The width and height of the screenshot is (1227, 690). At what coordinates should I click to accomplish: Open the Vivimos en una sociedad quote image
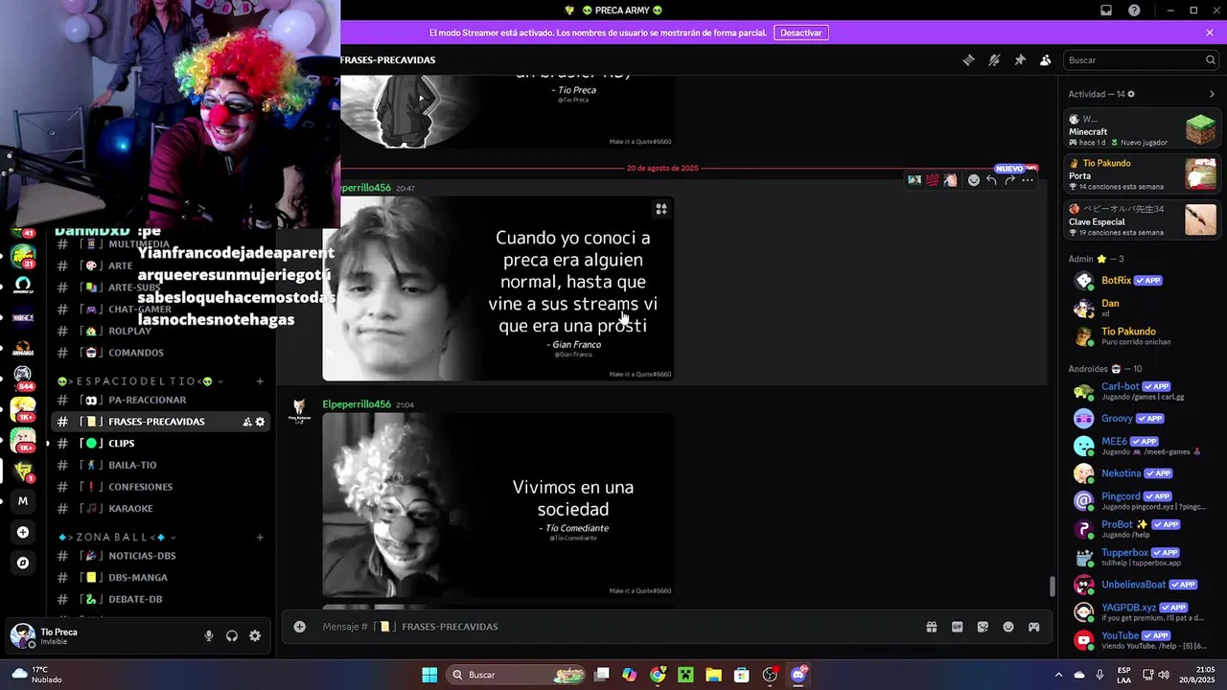[498, 506]
